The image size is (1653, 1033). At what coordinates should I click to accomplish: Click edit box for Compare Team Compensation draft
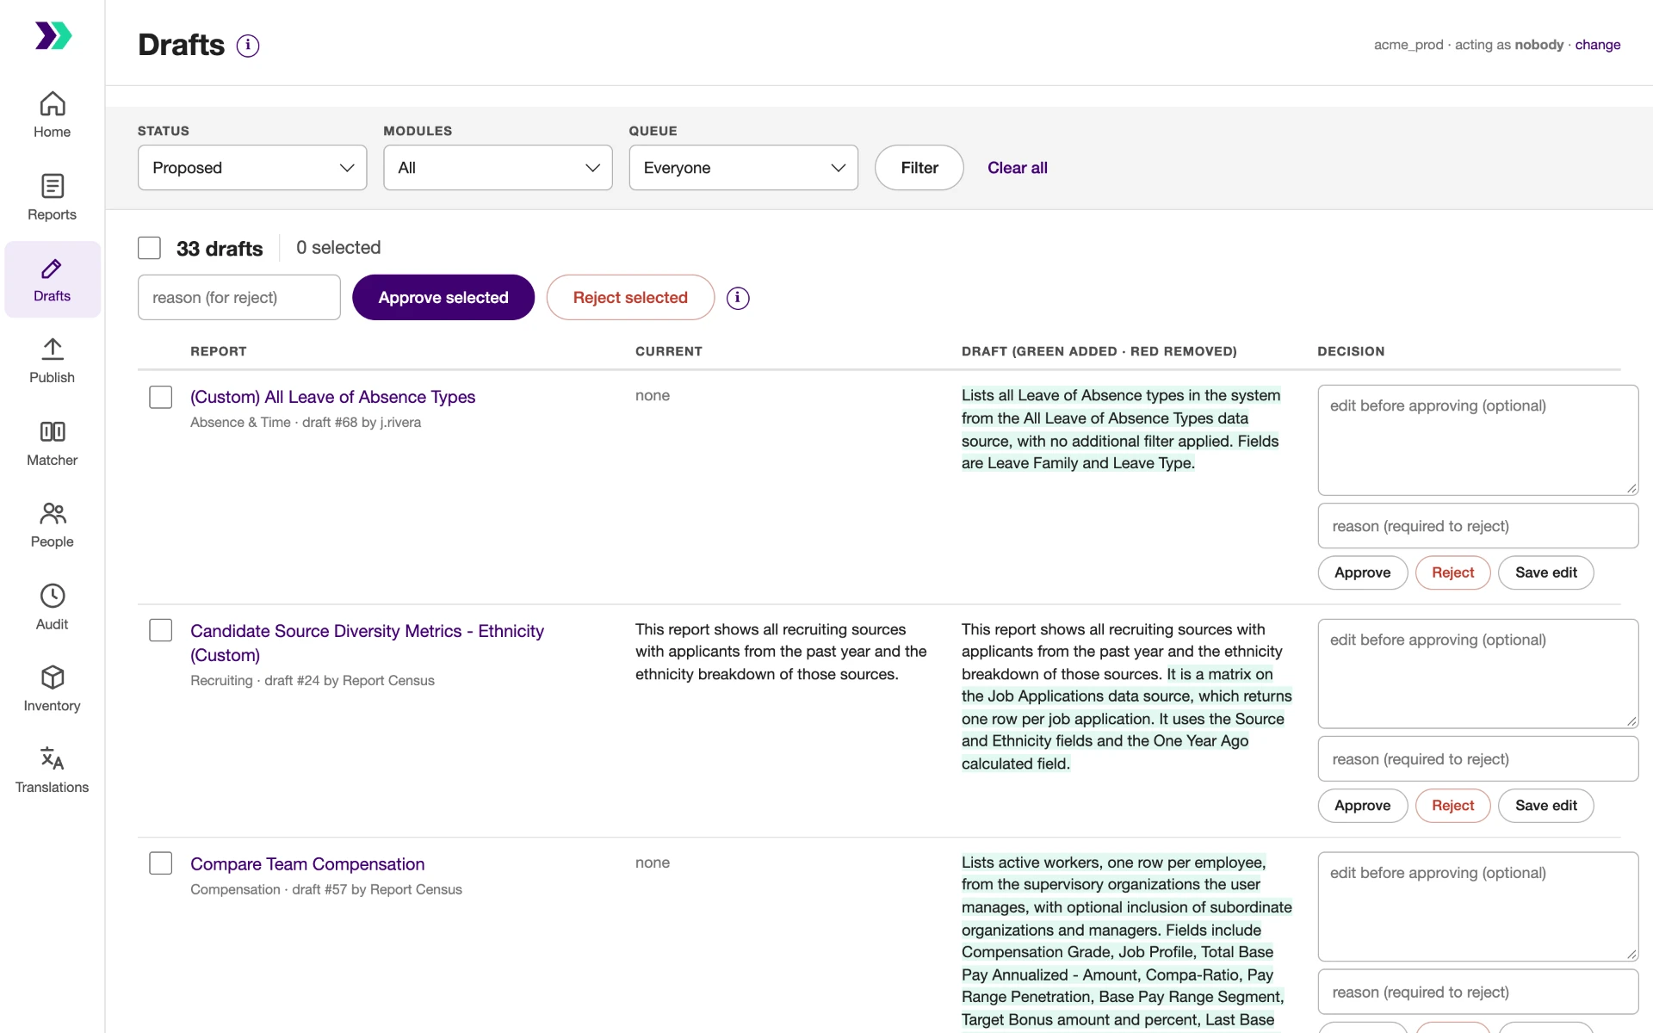pos(1478,906)
